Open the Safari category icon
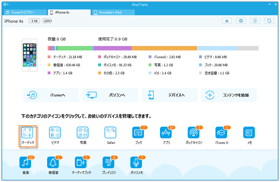This screenshot has width=280, height=182. 111,133
